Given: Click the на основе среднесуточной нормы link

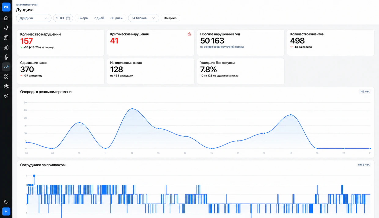Looking at the screenshot, I should (x=222, y=47).
